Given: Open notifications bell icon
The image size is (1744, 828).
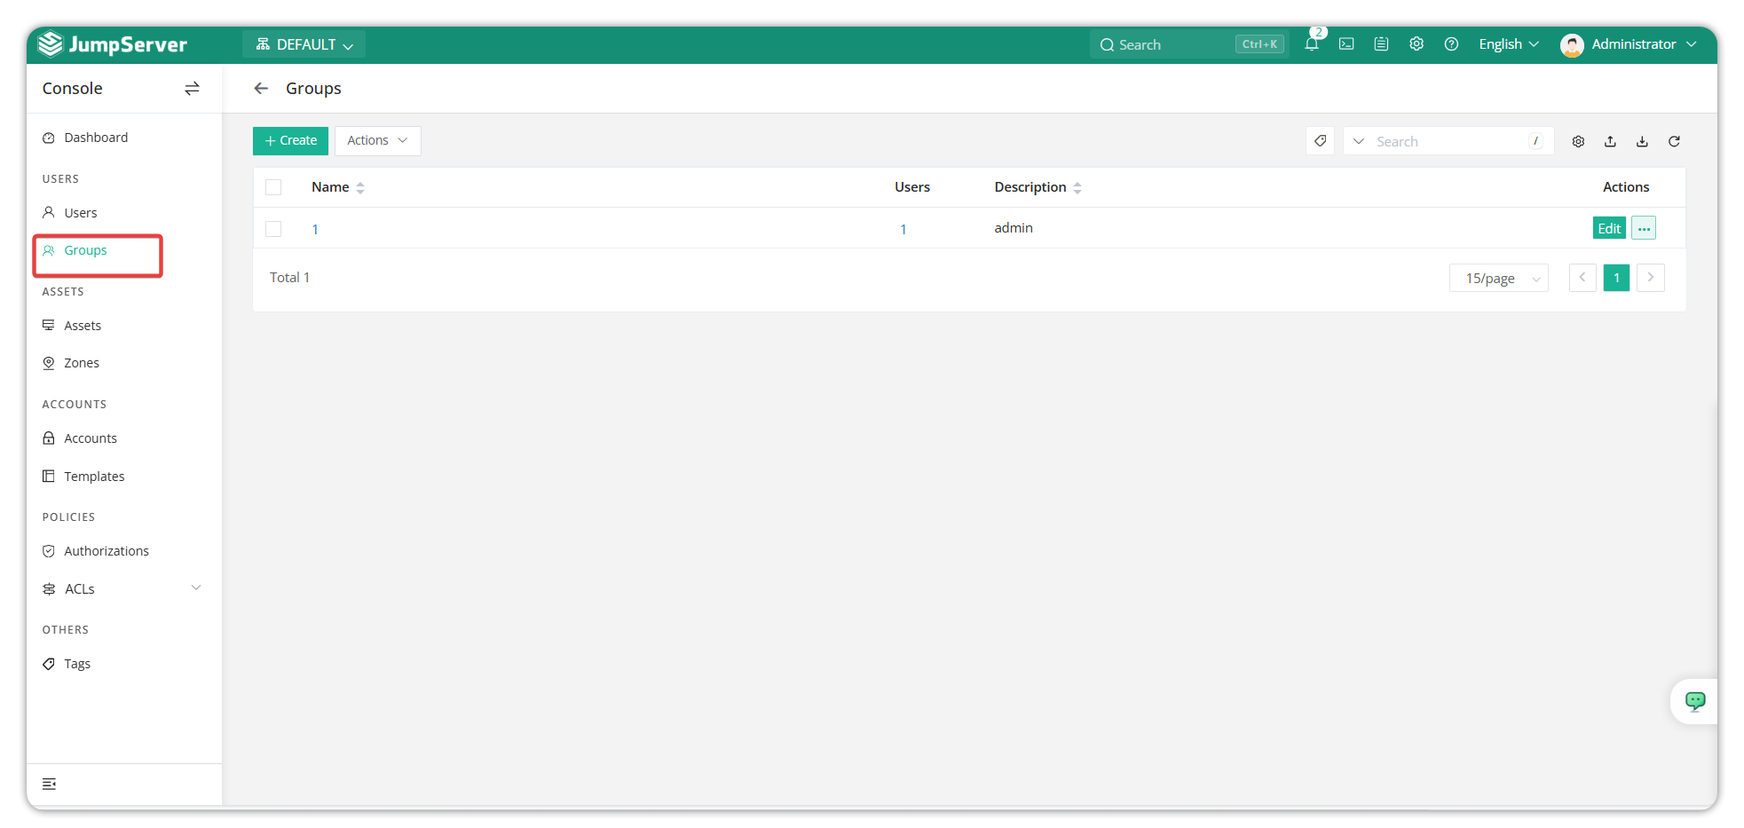Looking at the screenshot, I should pos(1312,43).
